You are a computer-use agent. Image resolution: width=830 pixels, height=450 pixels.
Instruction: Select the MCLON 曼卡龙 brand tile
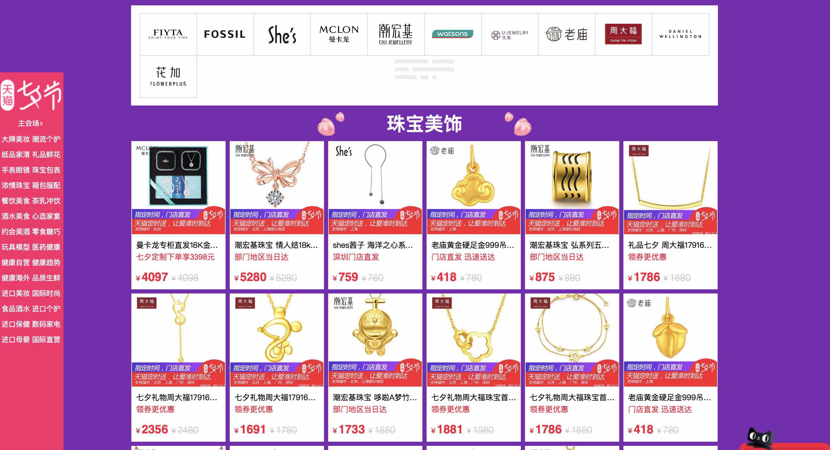pyautogui.click(x=339, y=34)
